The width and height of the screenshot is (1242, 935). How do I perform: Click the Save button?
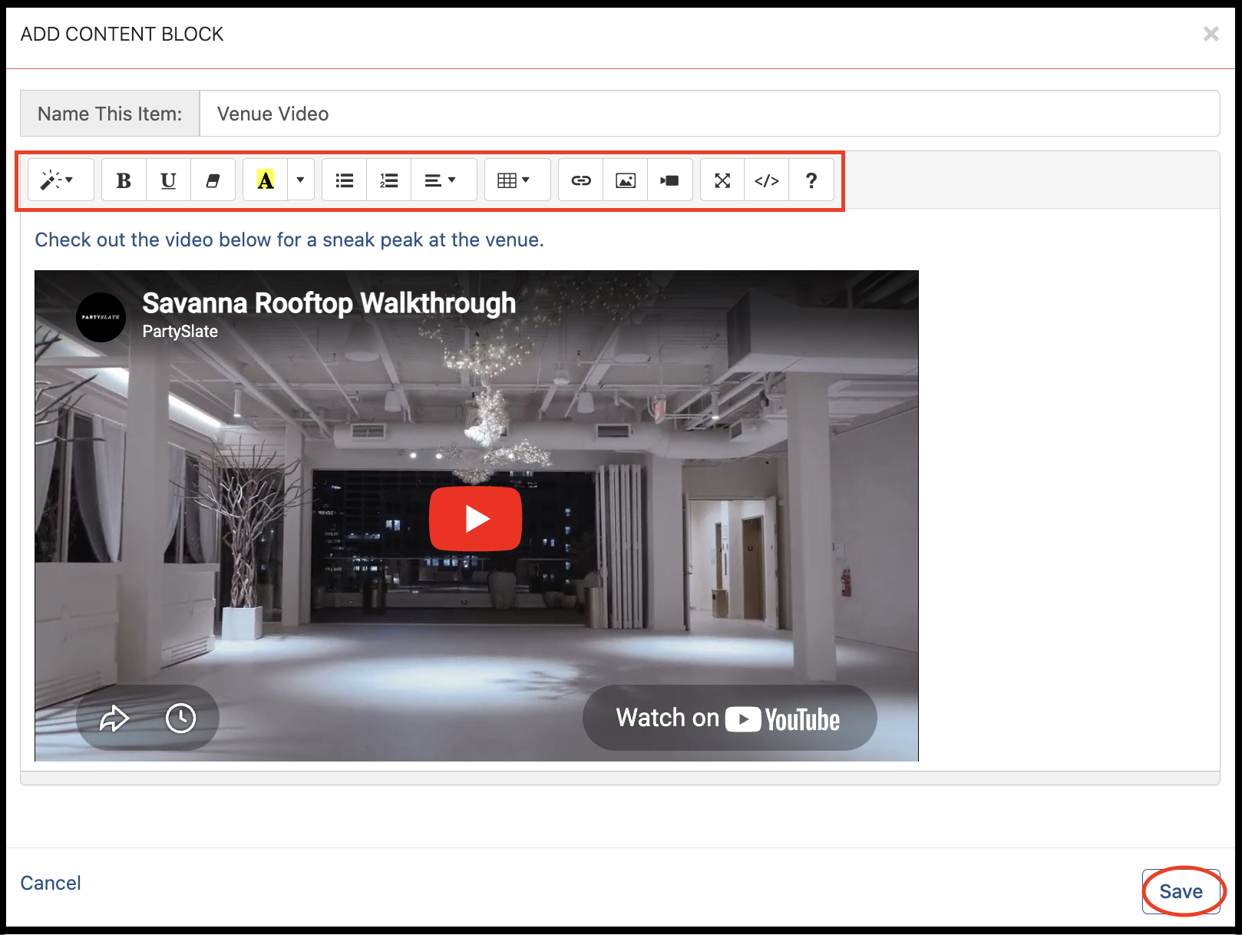click(1181, 891)
